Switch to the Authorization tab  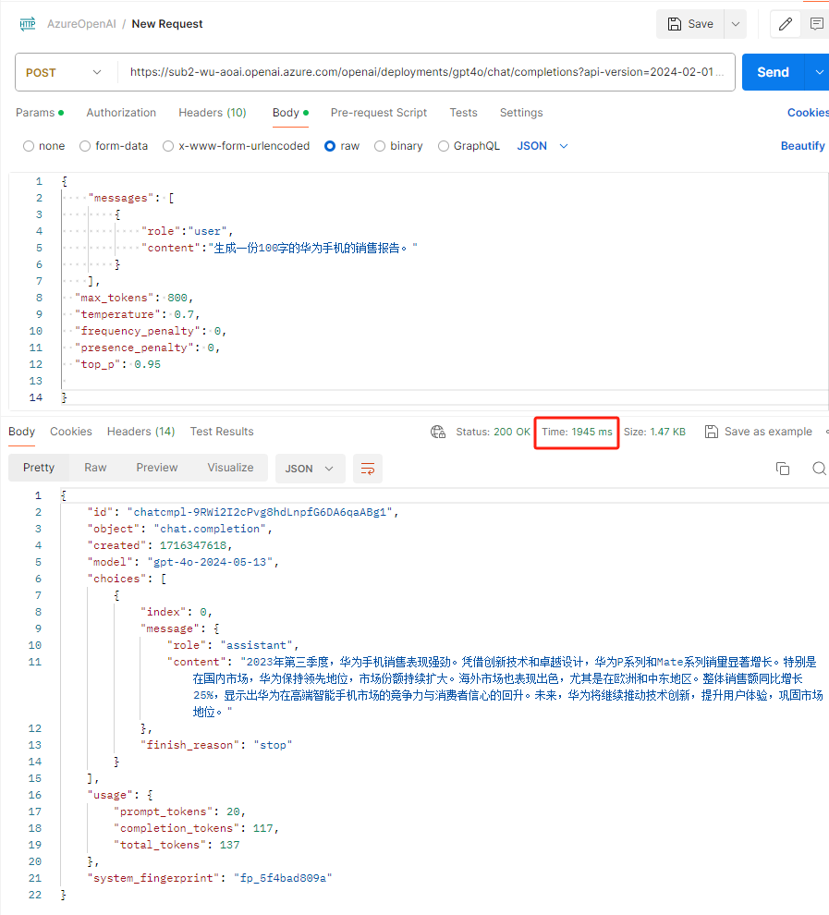[x=121, y=113]
